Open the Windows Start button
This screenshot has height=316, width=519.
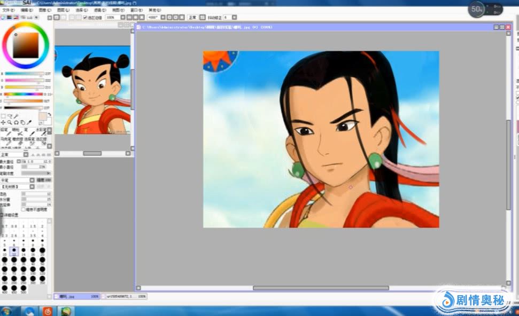(7, 311)
